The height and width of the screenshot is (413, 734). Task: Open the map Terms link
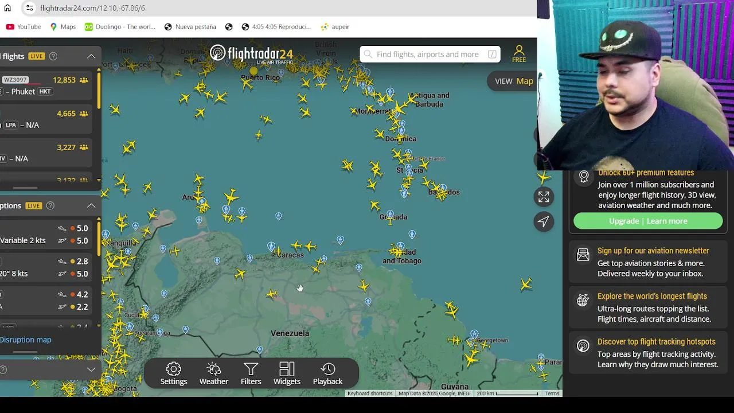point(552,393)
